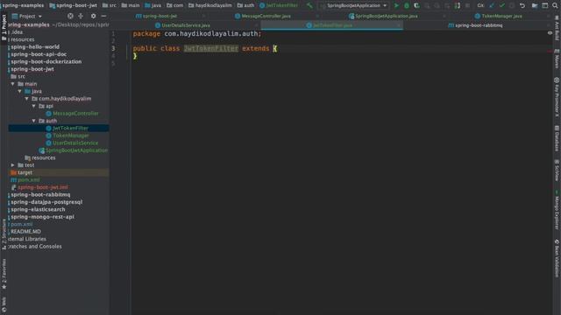561x315 pixels.
Task: Run SpringBootJwtApplication with the green play icon
Action: (x=396, y=5)
